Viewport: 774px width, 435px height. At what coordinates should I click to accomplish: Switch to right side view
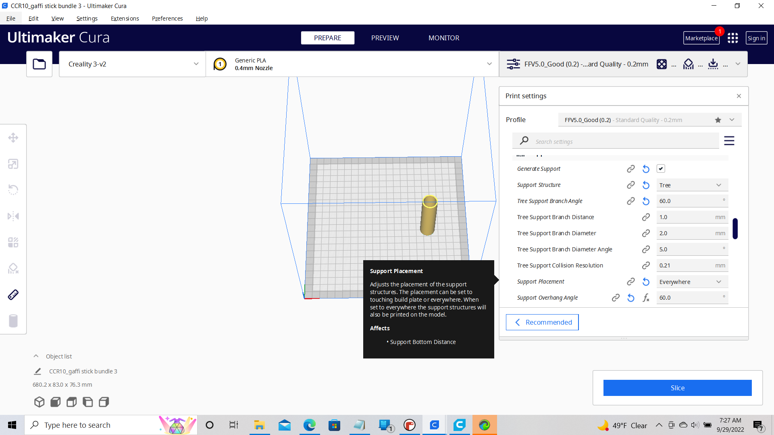pos(104,402)
